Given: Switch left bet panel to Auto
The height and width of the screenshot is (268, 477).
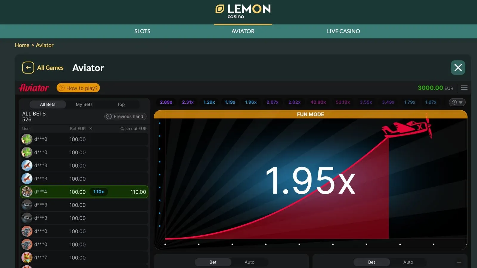Looking at the screenshot, I should pyautogui.click(x=249, y=262).
